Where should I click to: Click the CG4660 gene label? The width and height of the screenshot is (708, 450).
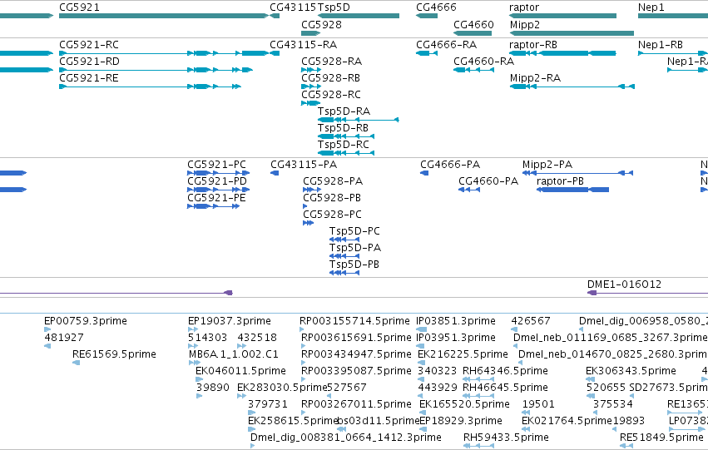(x=473, y=24)
